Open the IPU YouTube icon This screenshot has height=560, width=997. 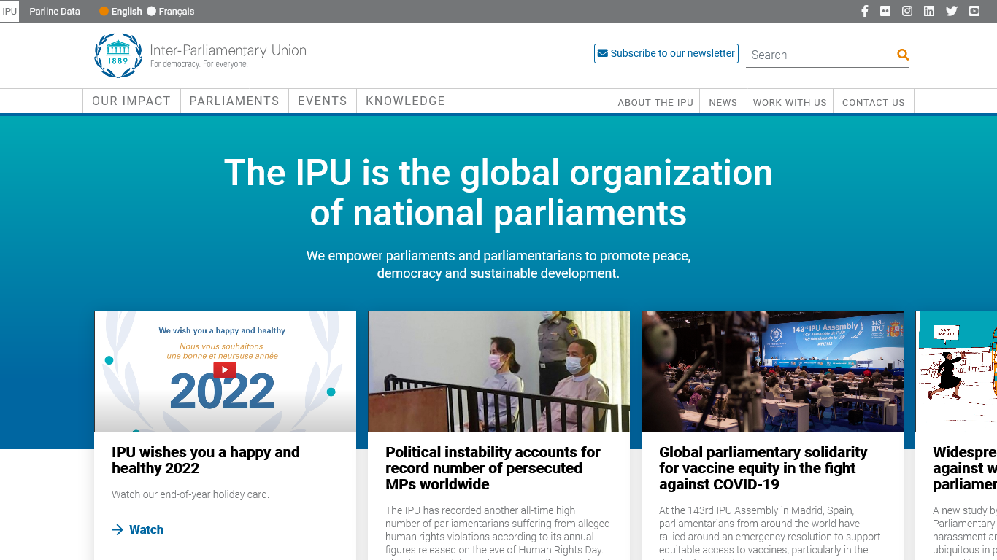(974, 11)
